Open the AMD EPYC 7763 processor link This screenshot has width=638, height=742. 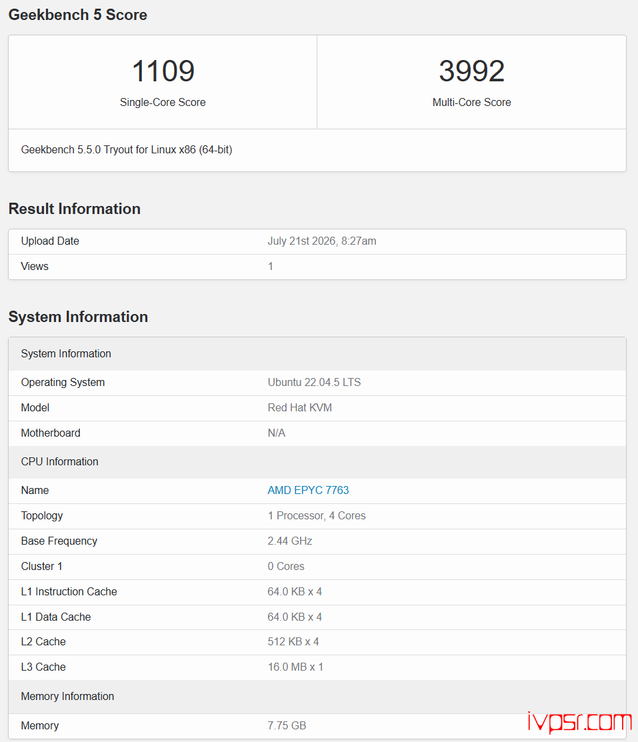pyautogui.click(x=308, y=490)
